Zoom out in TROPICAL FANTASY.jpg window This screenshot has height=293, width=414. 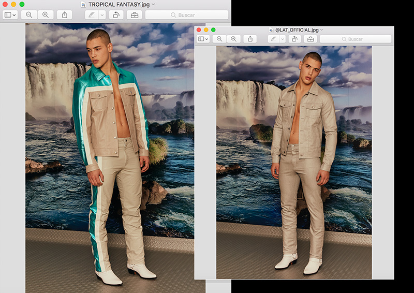coord(29,15)
